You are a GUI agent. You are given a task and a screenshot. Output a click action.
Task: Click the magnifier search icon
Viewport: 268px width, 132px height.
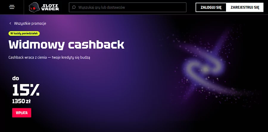[74, 7]
